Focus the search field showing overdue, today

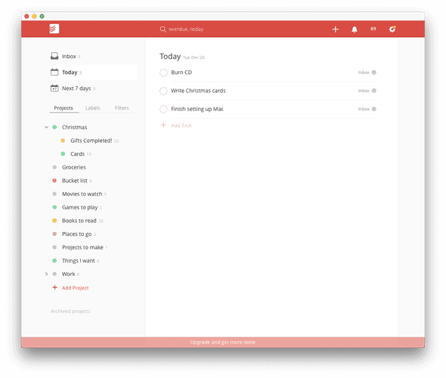click(x=186, y=29)
